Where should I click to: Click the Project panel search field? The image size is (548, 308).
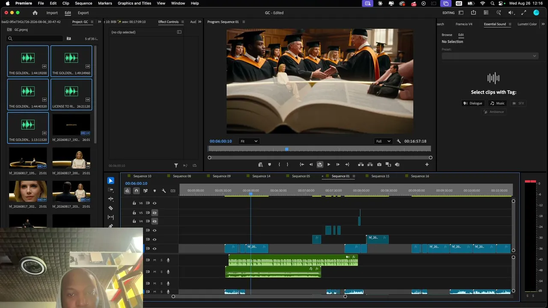35,38
